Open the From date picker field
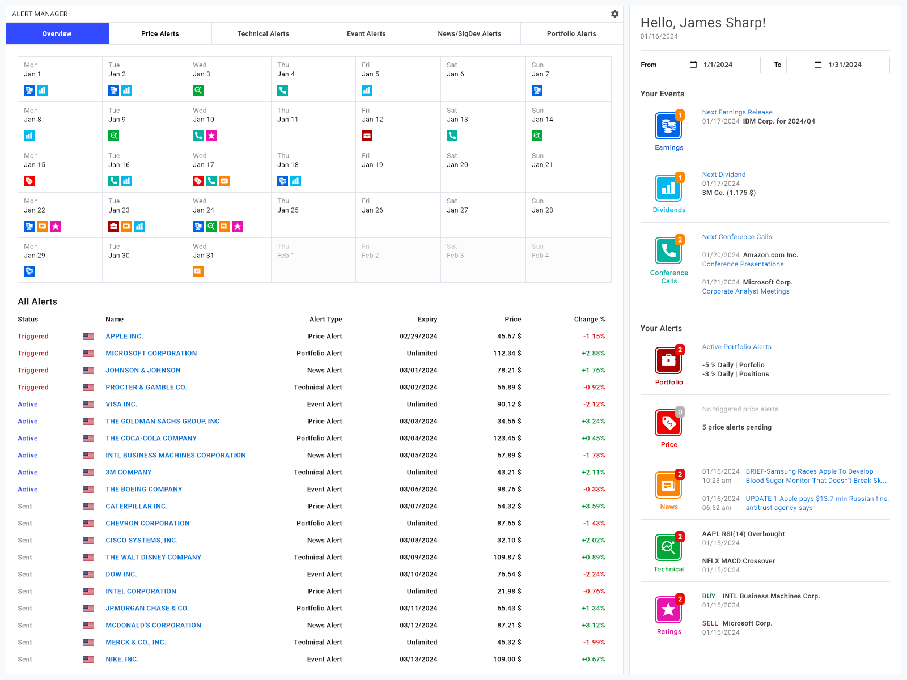Viewport: 907px width, 680px height. (711, 65)
